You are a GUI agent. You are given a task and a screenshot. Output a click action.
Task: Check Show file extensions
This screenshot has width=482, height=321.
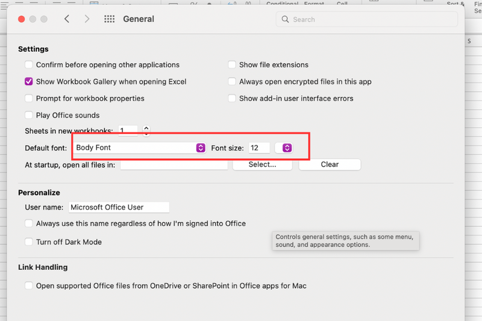coord(232,64)
